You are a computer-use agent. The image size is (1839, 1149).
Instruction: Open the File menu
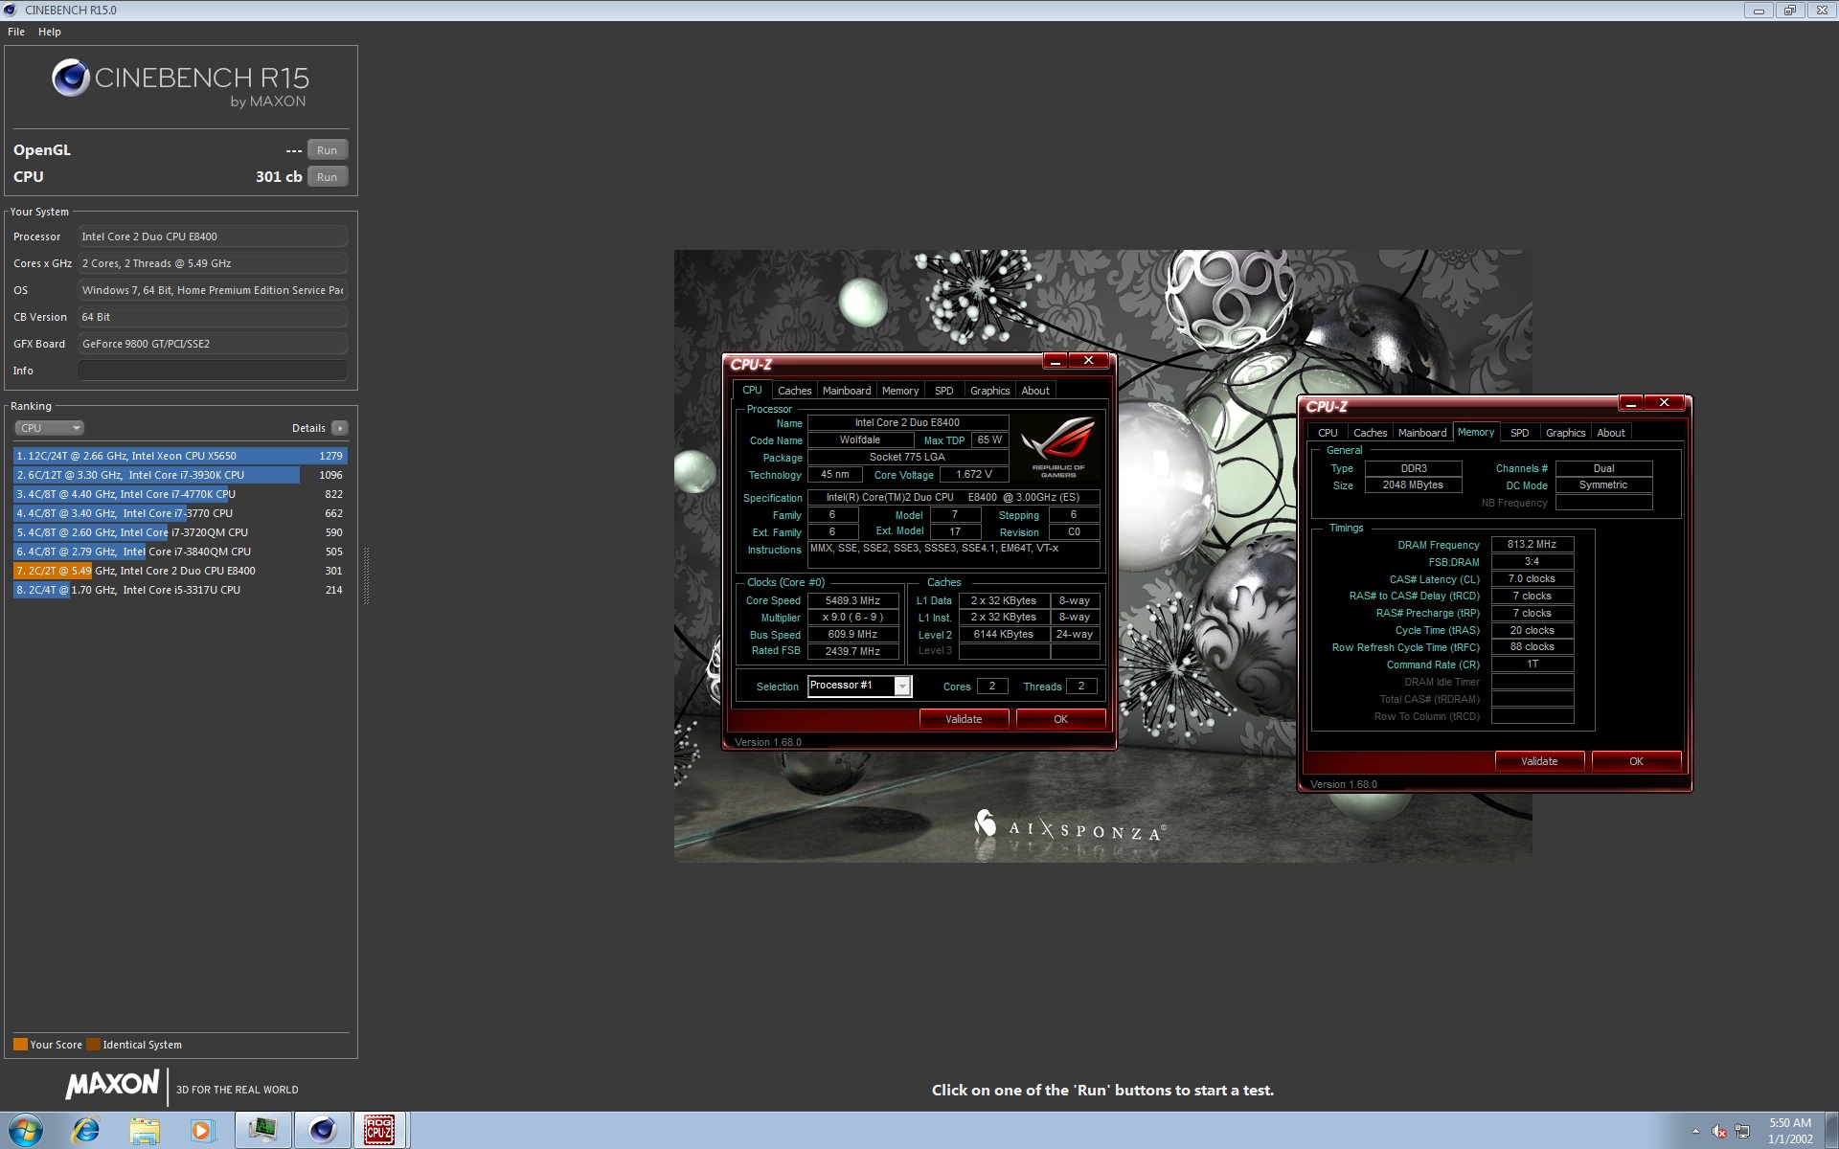click(16, 32)
